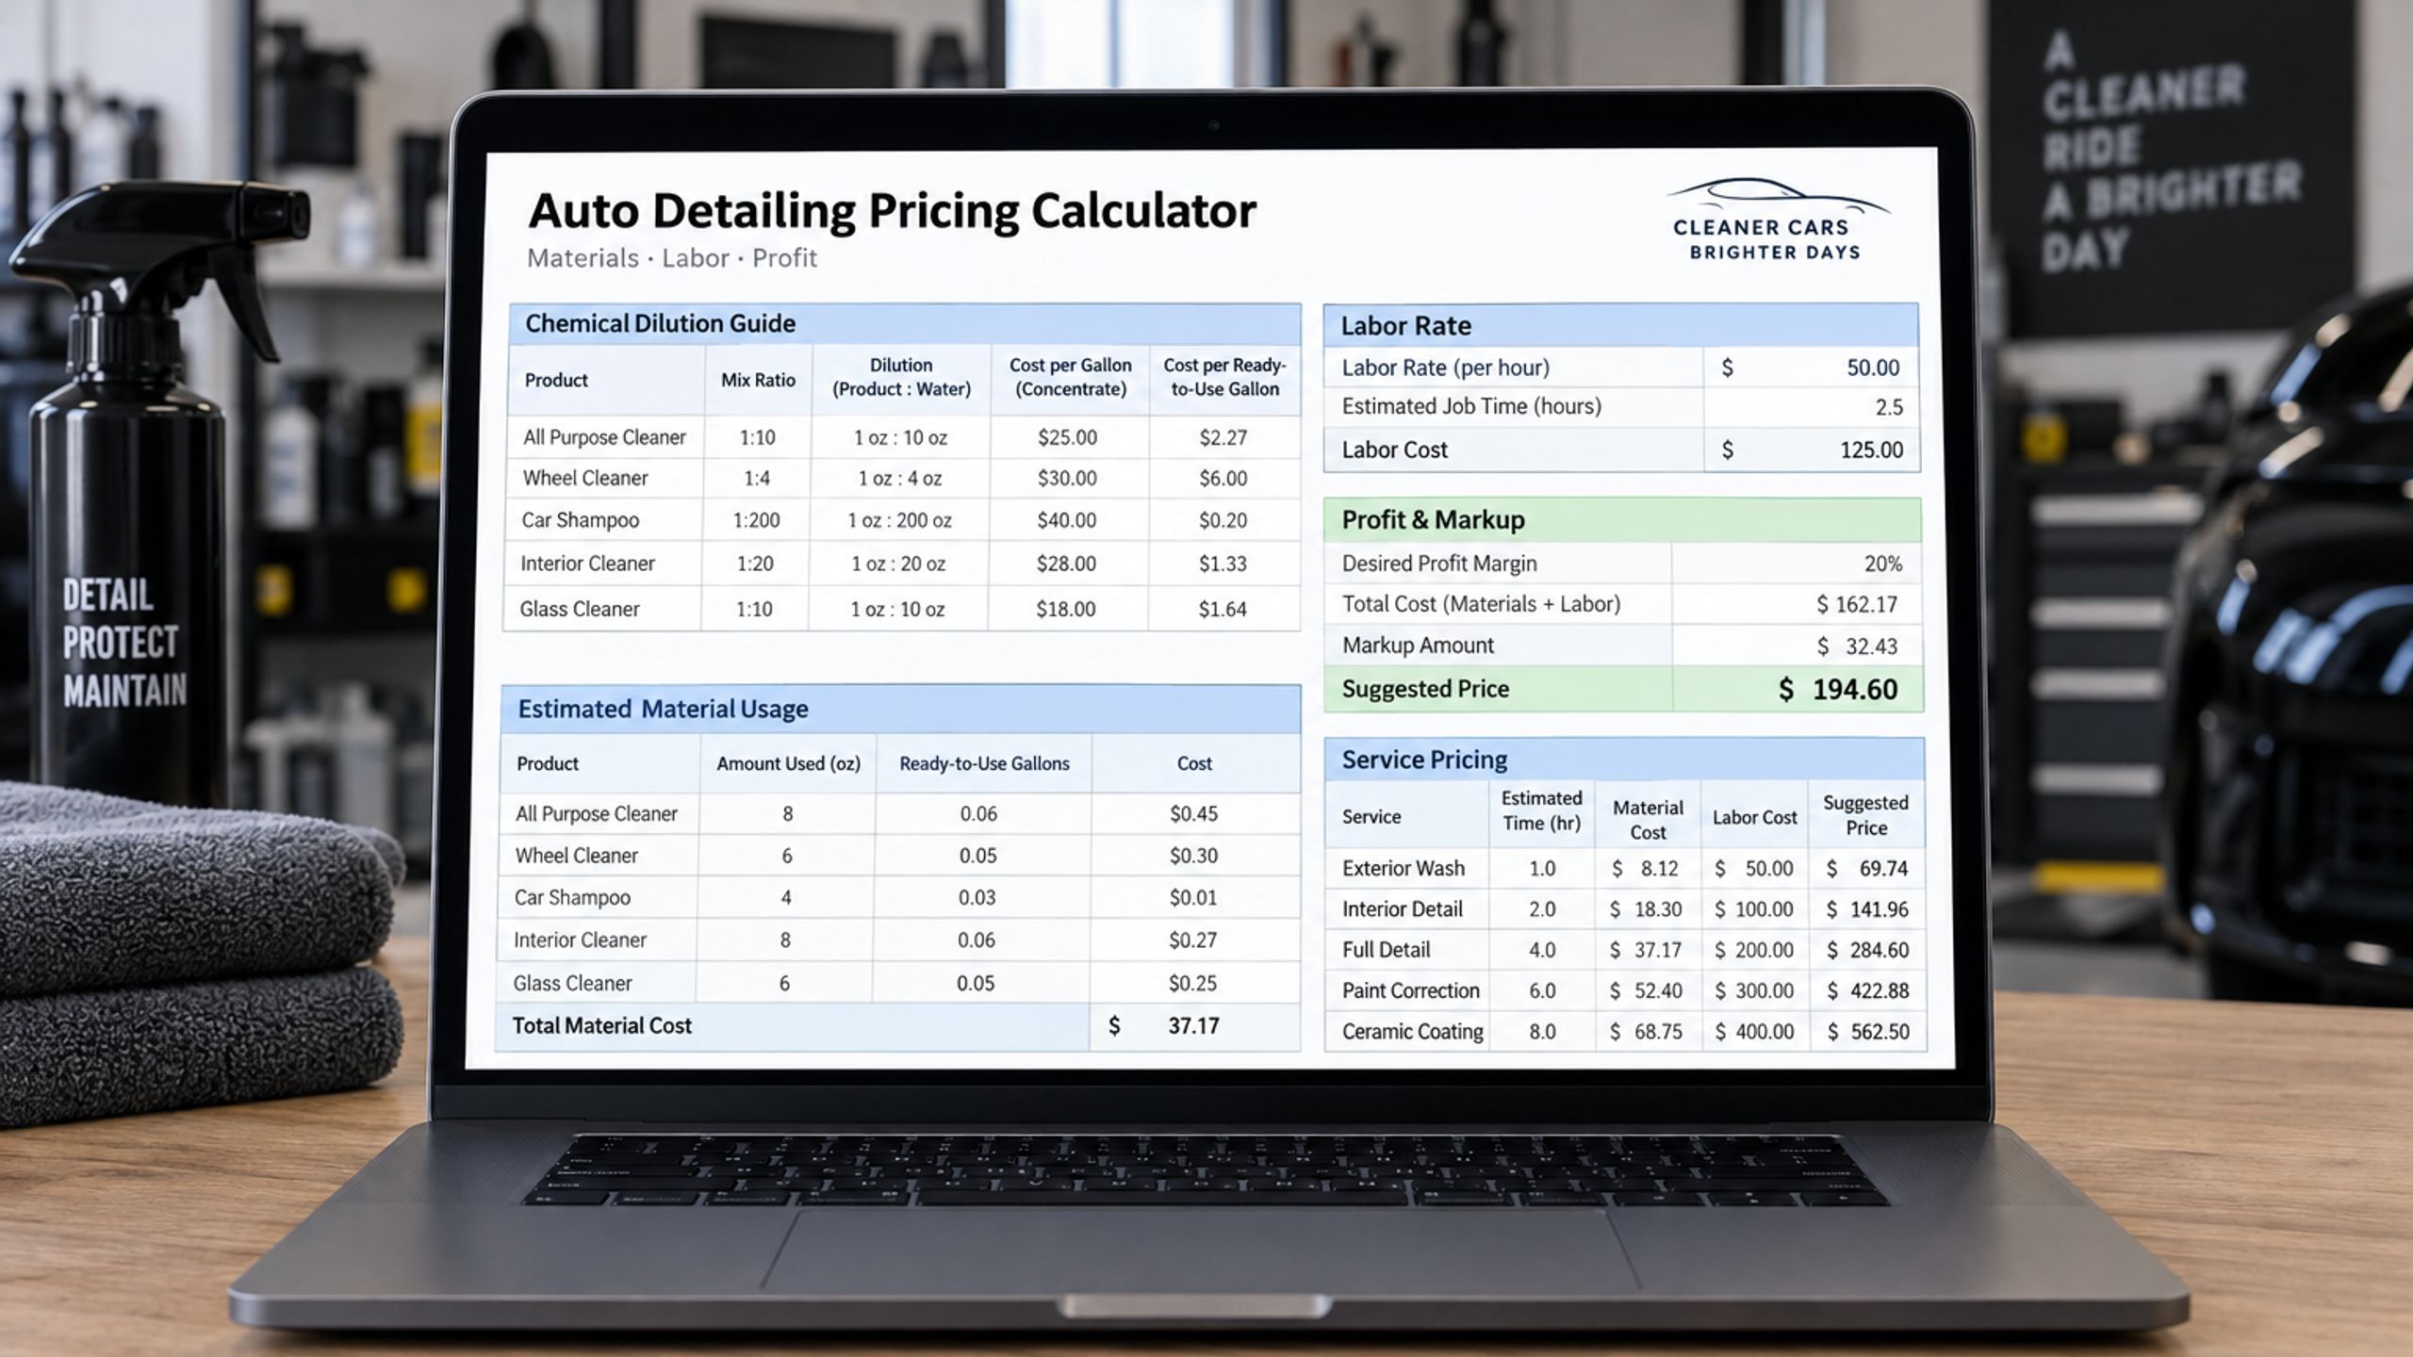Click the Auto Detailing Pricing Calculator title
Image resolution: width=2413 pixels, height=1357 pixels.
(892, 210)
